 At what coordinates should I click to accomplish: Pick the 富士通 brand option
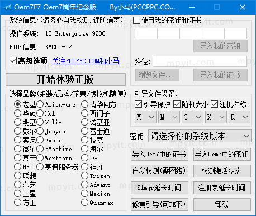click(84, 131)
